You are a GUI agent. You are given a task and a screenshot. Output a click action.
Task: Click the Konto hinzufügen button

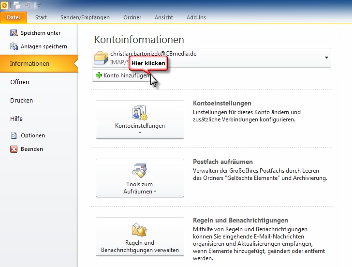point(122,75)
